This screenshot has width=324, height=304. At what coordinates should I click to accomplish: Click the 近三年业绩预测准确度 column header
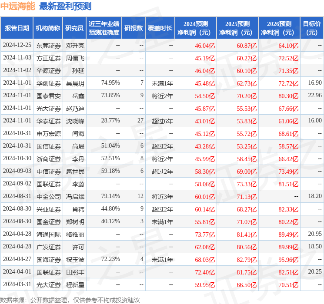pos(104,28)
